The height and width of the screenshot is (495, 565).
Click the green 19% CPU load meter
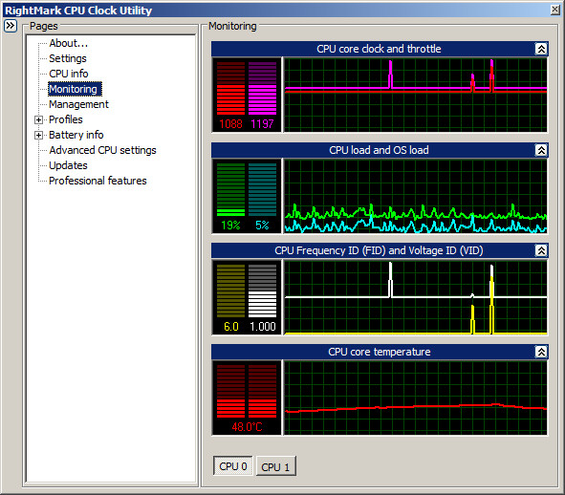click(230, 189)
